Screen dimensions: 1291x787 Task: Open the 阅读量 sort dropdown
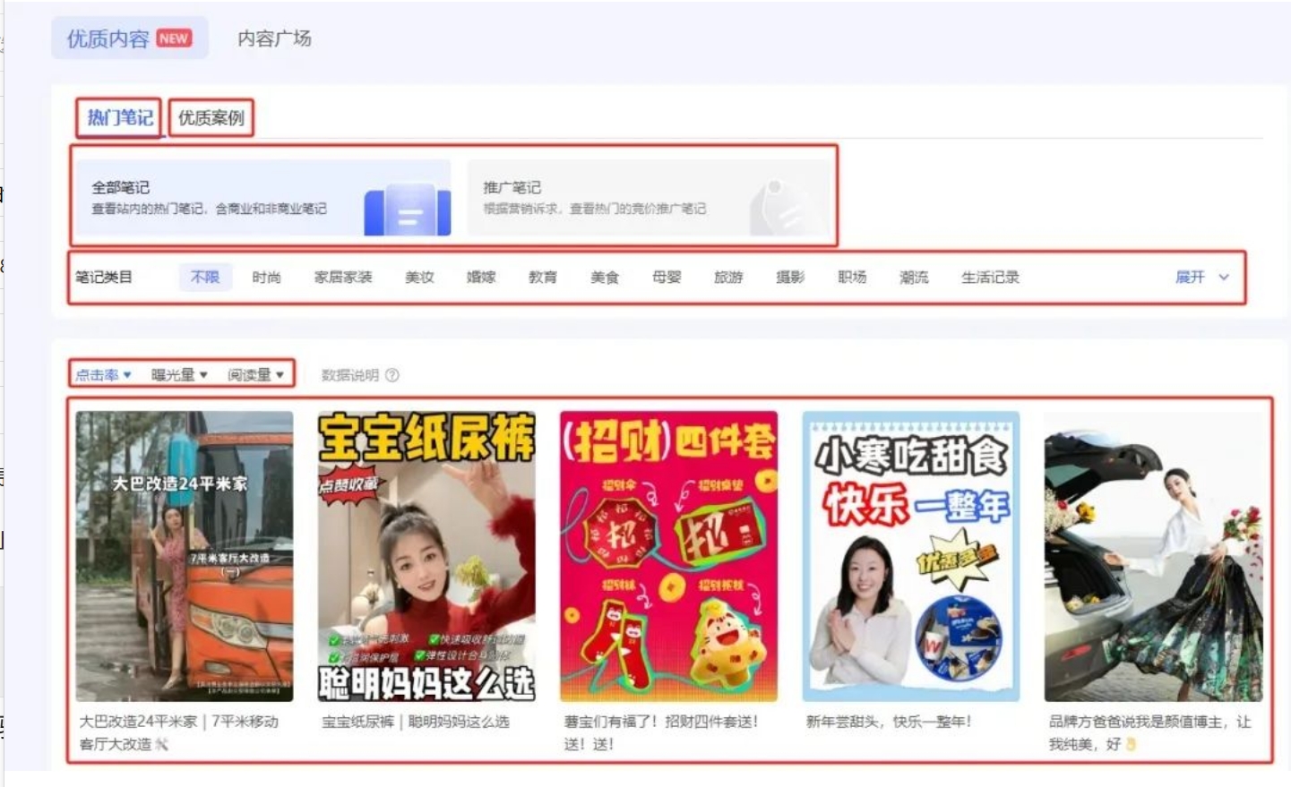click(x=255, y=375)
